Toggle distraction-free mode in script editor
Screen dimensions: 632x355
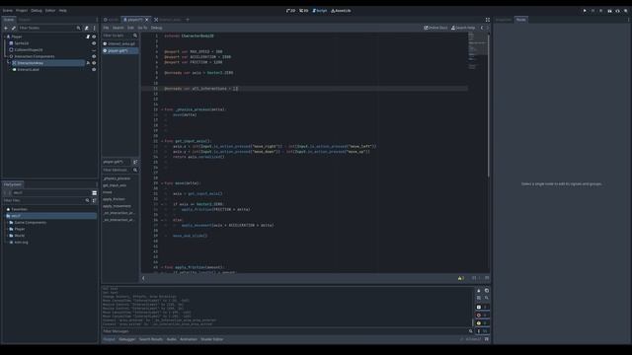click(x=487, y=20)
